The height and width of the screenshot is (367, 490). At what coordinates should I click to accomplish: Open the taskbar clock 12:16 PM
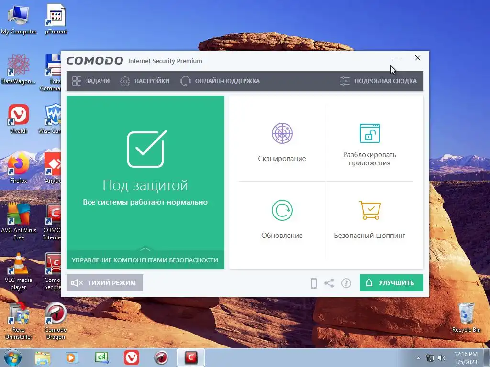coord(466,358)
